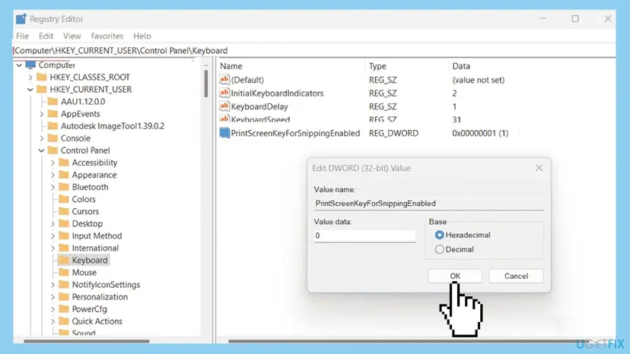Open the File menu
Screen dimensions: 630x354
coord(22,36)
